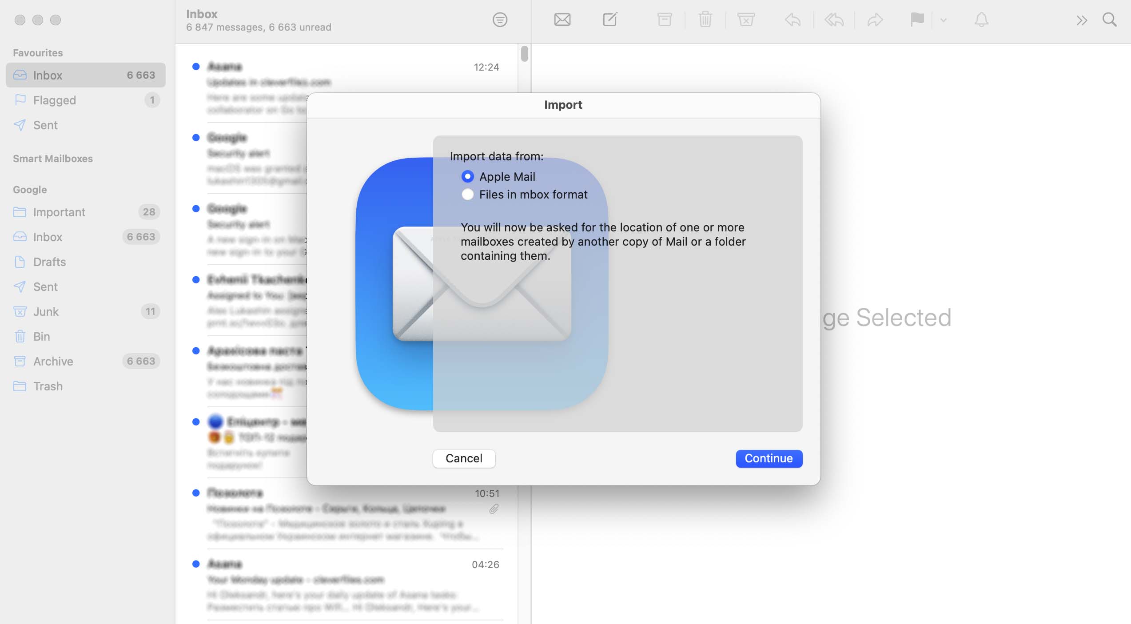This screenshot has width=1131, height=624.
Task: Click the filter messages icon
Action: coord(500,19)
